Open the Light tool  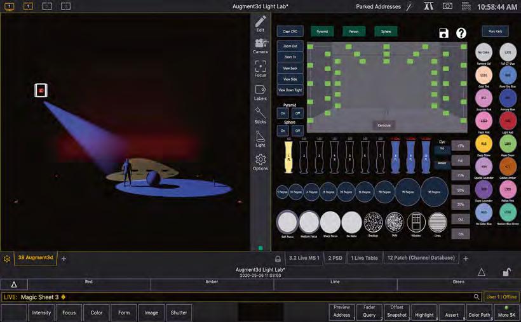point(260,139)
